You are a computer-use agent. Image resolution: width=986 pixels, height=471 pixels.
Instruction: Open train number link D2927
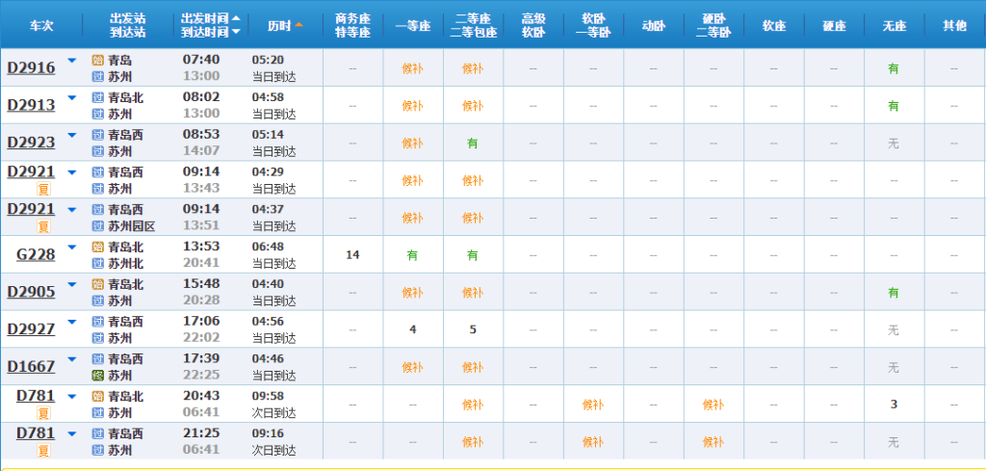tap(31, 329)
